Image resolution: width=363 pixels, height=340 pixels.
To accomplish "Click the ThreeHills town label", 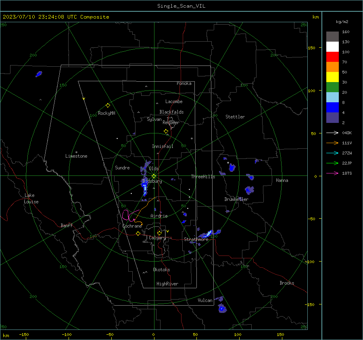I will click(203, 177).
